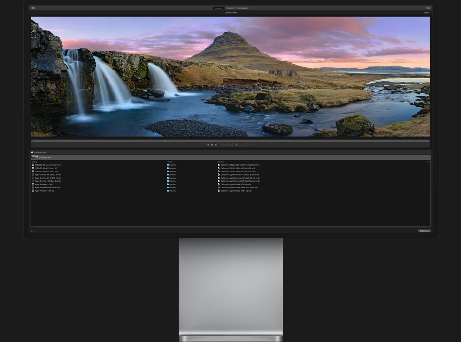
Task: Select Apple Devices 4K (HEVC 10-bit) setting name
Action: (x=48, y=178)
